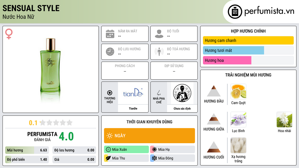
Task: Click the Hương cuối pyramid icon
Action: coord(214,147)
